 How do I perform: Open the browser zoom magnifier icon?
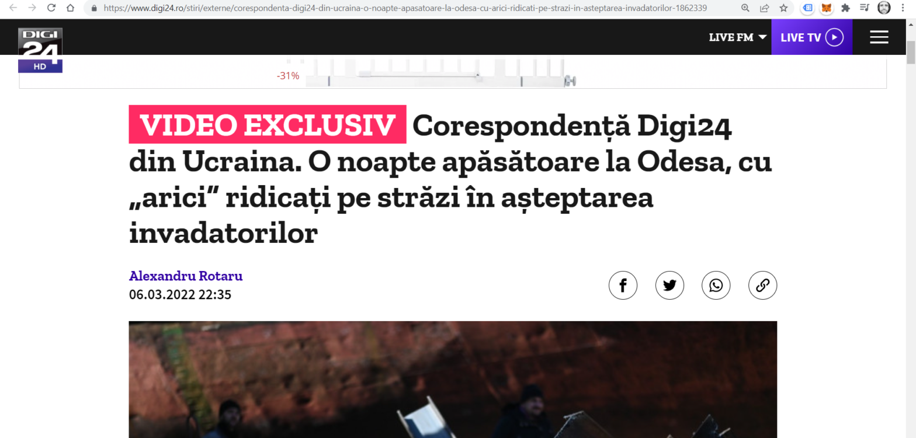[745, 8]
